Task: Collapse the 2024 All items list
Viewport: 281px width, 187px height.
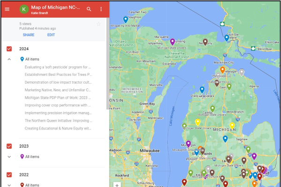Action: click(x=9, y=59)
